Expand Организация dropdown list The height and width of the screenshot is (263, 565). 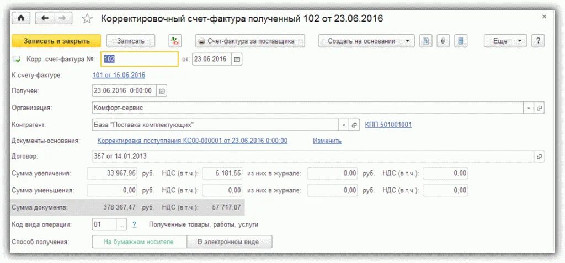pos(529,108)
